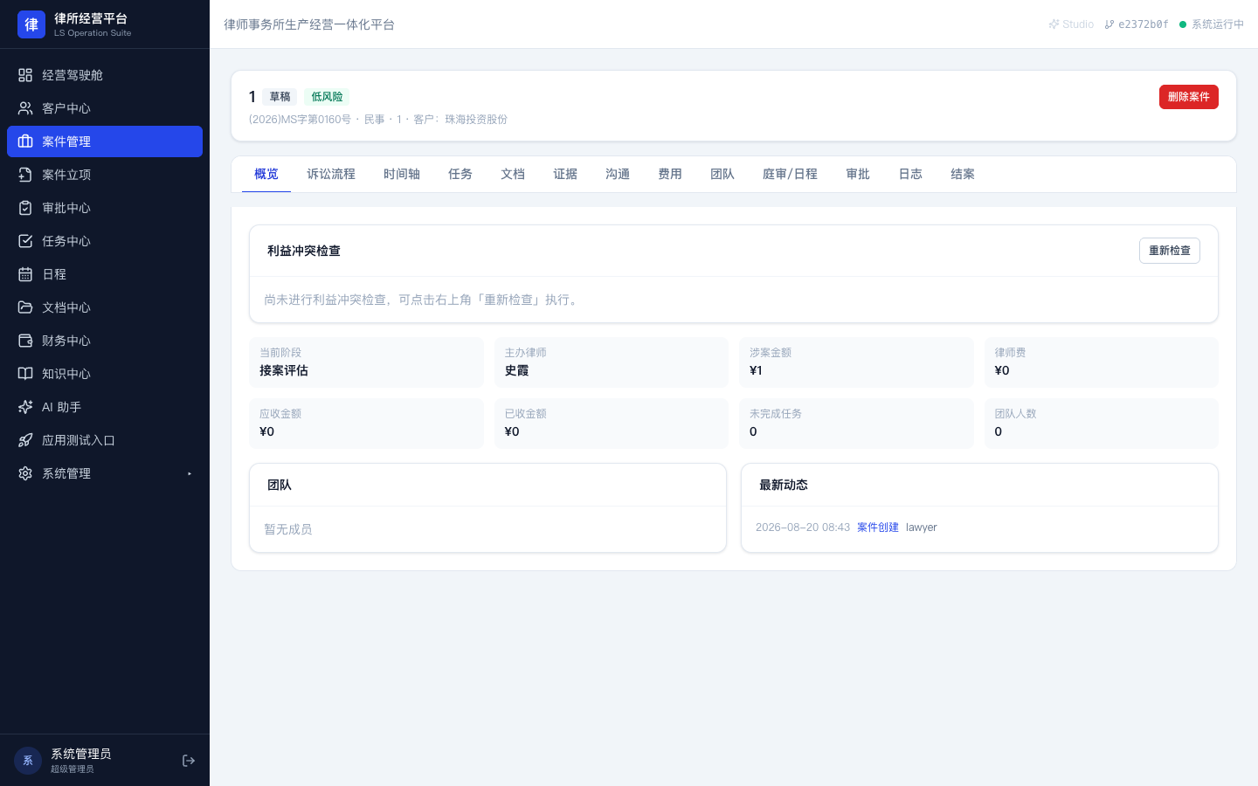Switch to the 诉讼流程 tab

pyautogui.click(x=331, y=175)
